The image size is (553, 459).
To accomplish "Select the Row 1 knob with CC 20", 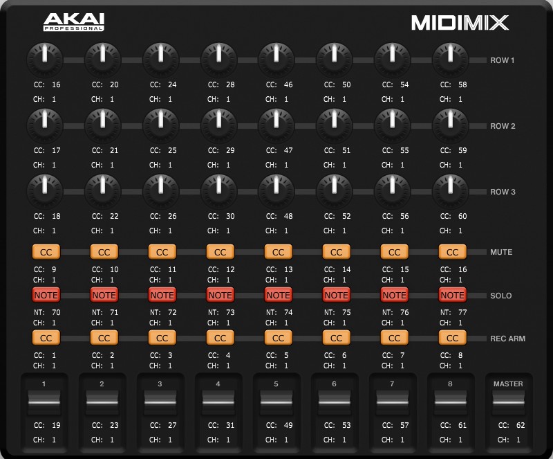I will click(x=103, y=60).
